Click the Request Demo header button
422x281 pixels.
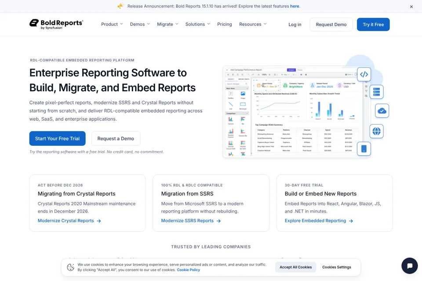click(x=331, y=25)
